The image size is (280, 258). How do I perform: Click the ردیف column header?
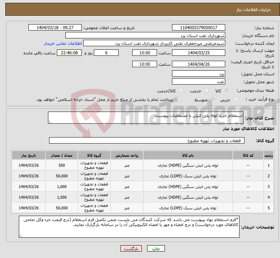coord(269,155)
